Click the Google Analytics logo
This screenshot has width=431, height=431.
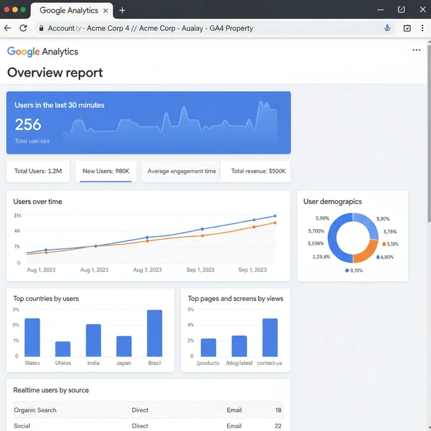point(42,52)
